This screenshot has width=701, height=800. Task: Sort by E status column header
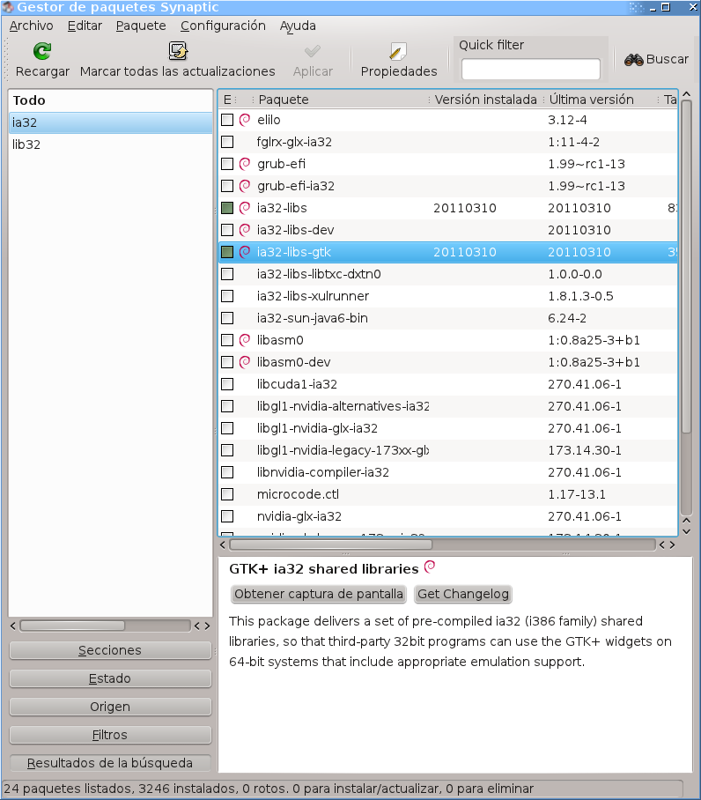(228, 100)
